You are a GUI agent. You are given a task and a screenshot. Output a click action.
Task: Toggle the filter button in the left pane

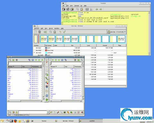coord(17,60)
